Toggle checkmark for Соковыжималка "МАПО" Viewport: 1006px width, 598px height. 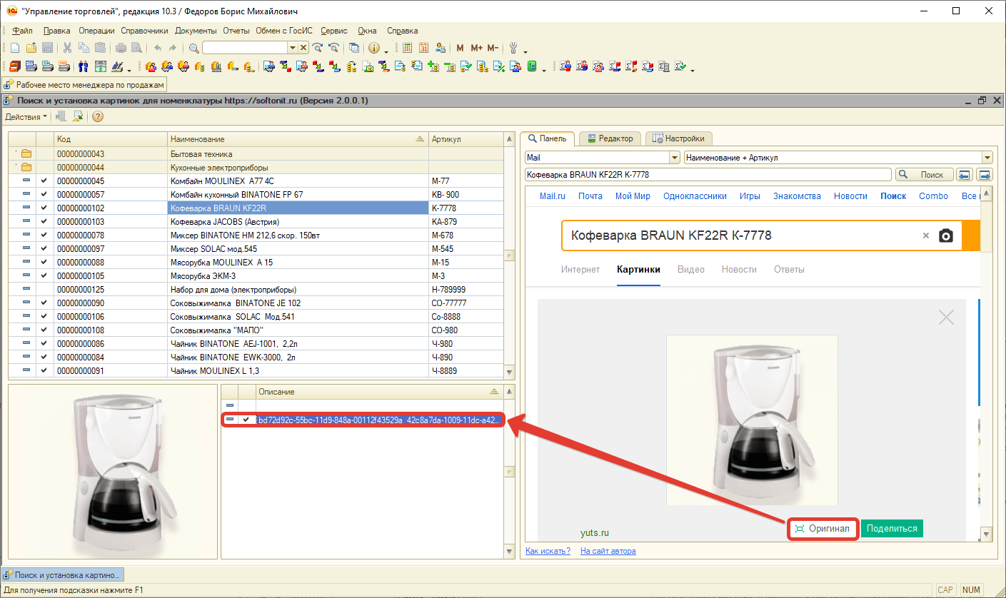(x=44, y=330)
